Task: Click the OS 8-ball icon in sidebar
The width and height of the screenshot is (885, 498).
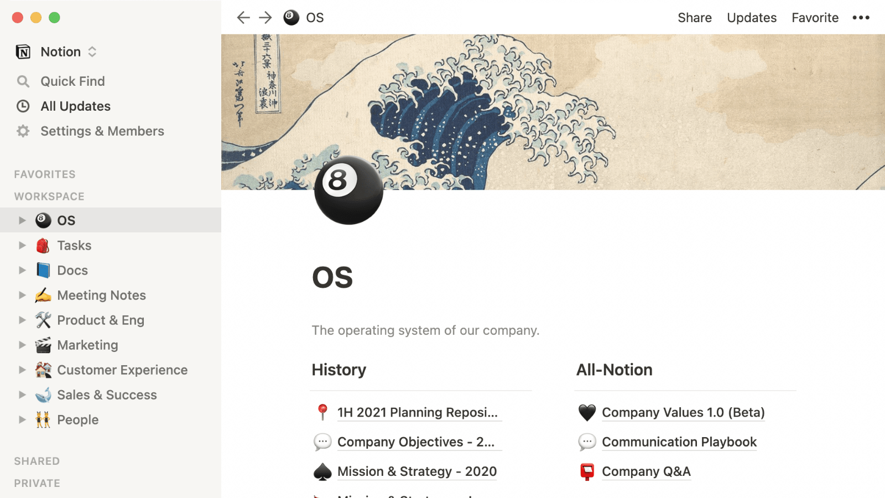Action: 43,220
